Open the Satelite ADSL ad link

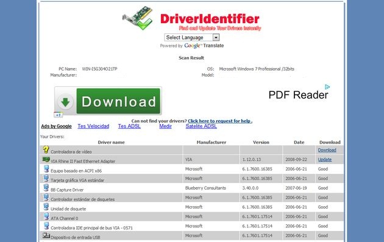(201, 126)
